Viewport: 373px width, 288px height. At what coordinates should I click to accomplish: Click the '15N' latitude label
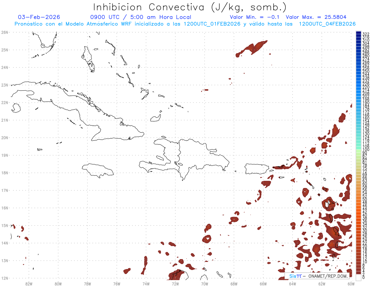point(5,225)
